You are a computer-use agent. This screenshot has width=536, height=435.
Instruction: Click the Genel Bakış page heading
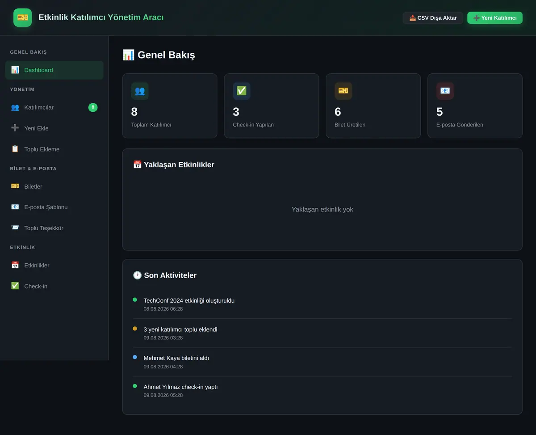(159, 55)
